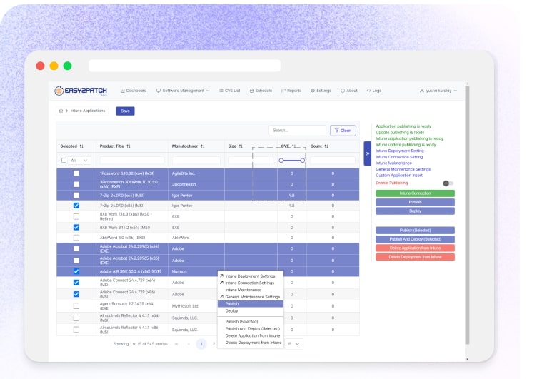Click the browser address bar
Viewport: 537px width, 379px height.
(184, 66)
